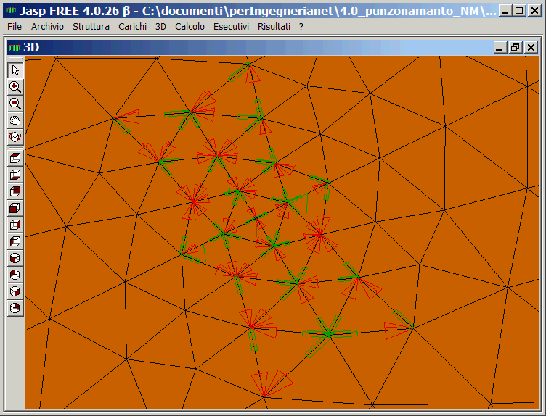
Task: Open the File menu
Action: click(15, 26)
